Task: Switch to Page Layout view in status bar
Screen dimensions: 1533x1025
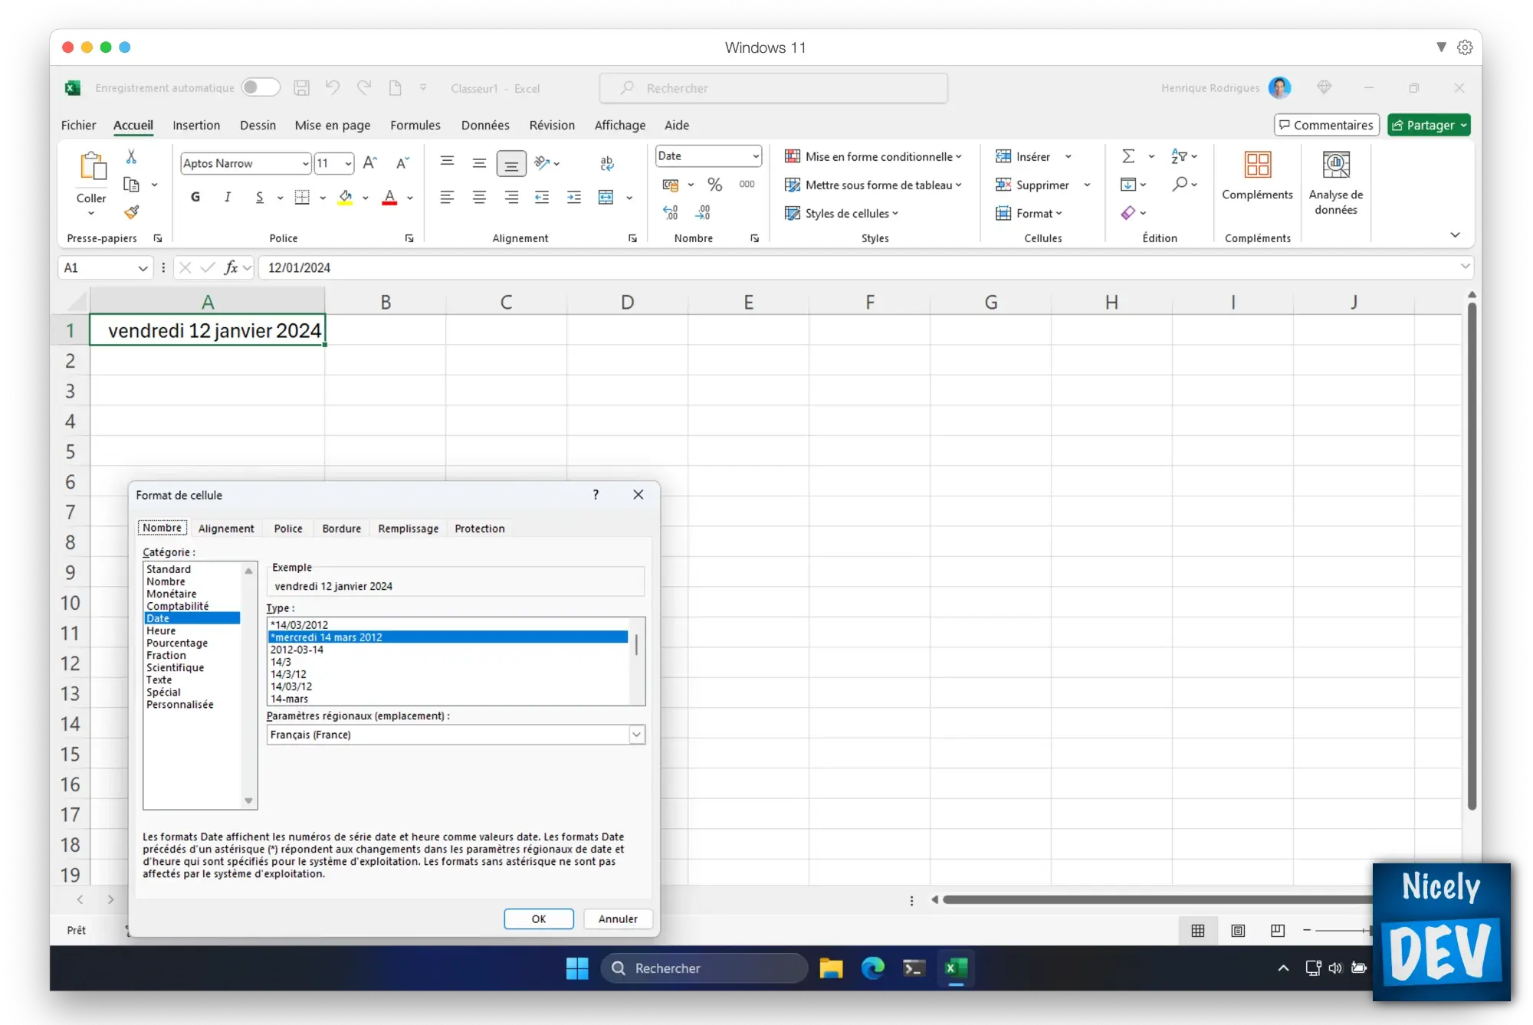Action: click(x=1238, y=930)
